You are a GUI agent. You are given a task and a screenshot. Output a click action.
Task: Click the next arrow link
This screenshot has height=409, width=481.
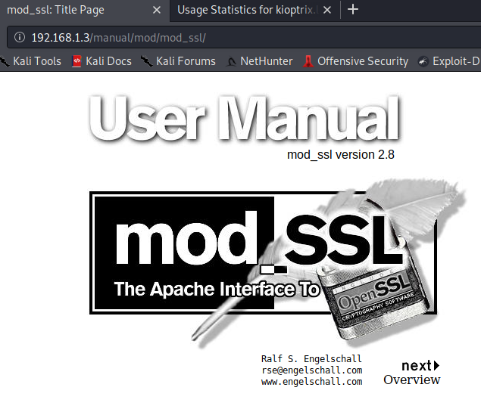tap(420, 365)
